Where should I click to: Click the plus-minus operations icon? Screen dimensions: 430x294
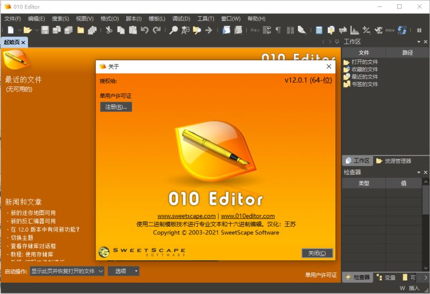coord(367,30)
